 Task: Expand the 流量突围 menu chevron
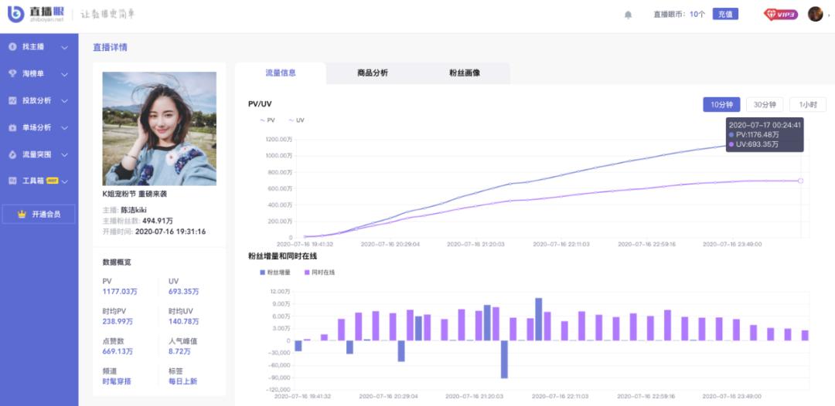pyautogui.click(x=64, y=155)
